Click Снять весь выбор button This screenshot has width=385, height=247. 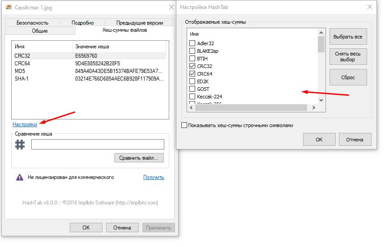(x=348, y=57)
